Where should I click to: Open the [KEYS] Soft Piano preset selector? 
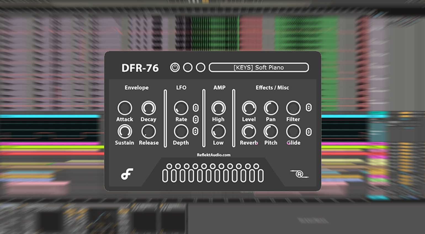(259, 67)
